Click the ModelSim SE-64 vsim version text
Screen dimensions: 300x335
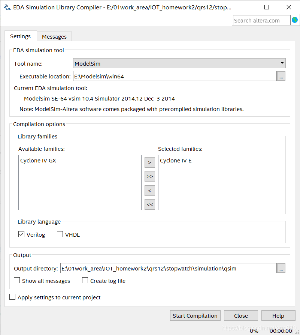point(99,99)
